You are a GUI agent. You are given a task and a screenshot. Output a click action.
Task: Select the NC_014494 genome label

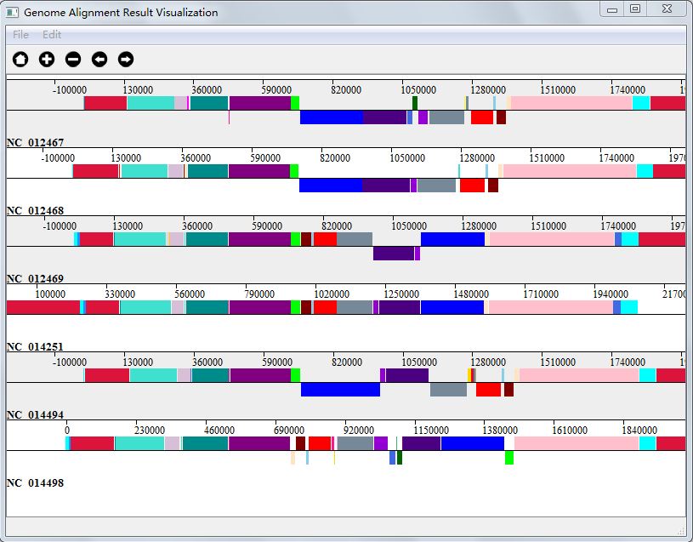click(x=36, y=414)
